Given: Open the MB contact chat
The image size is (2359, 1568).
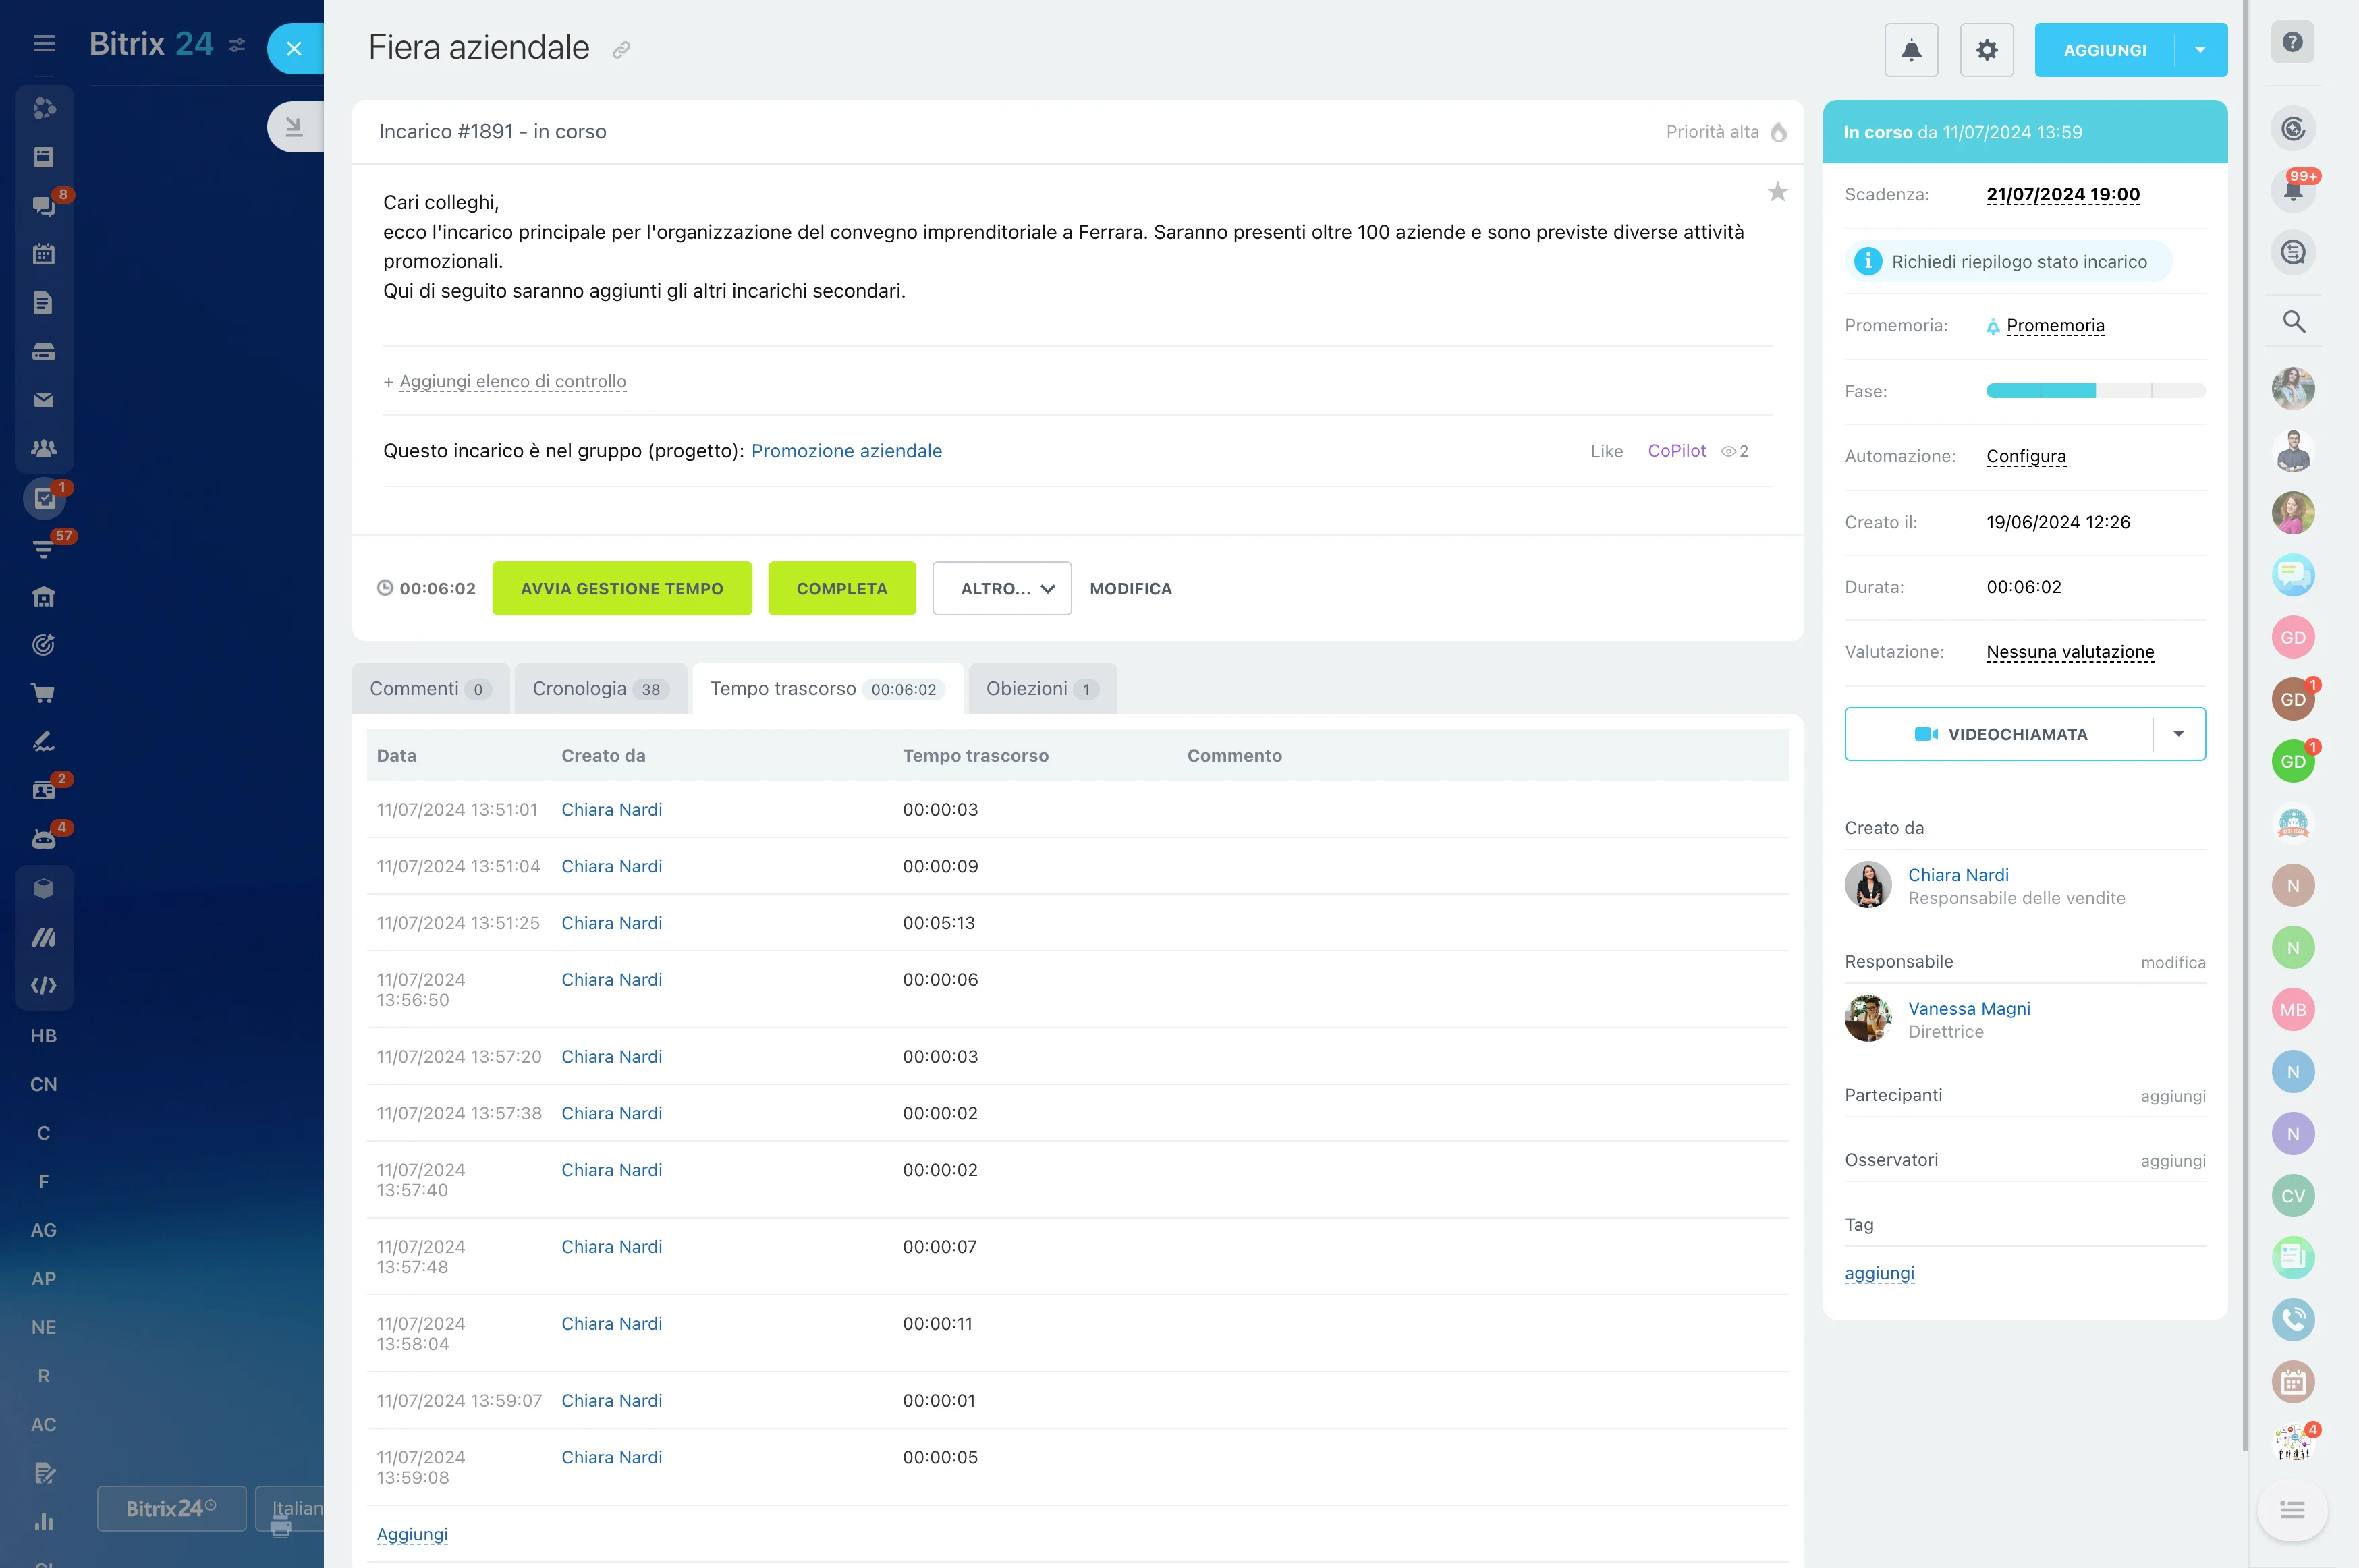Looking at the screenshot, I should [2293, 1010].
